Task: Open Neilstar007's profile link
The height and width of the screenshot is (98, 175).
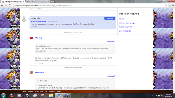Action: click(x=39, y=73)
